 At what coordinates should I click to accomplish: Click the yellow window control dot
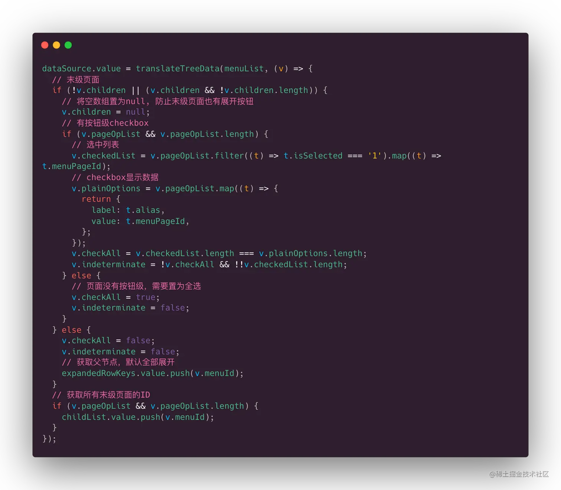56,45
